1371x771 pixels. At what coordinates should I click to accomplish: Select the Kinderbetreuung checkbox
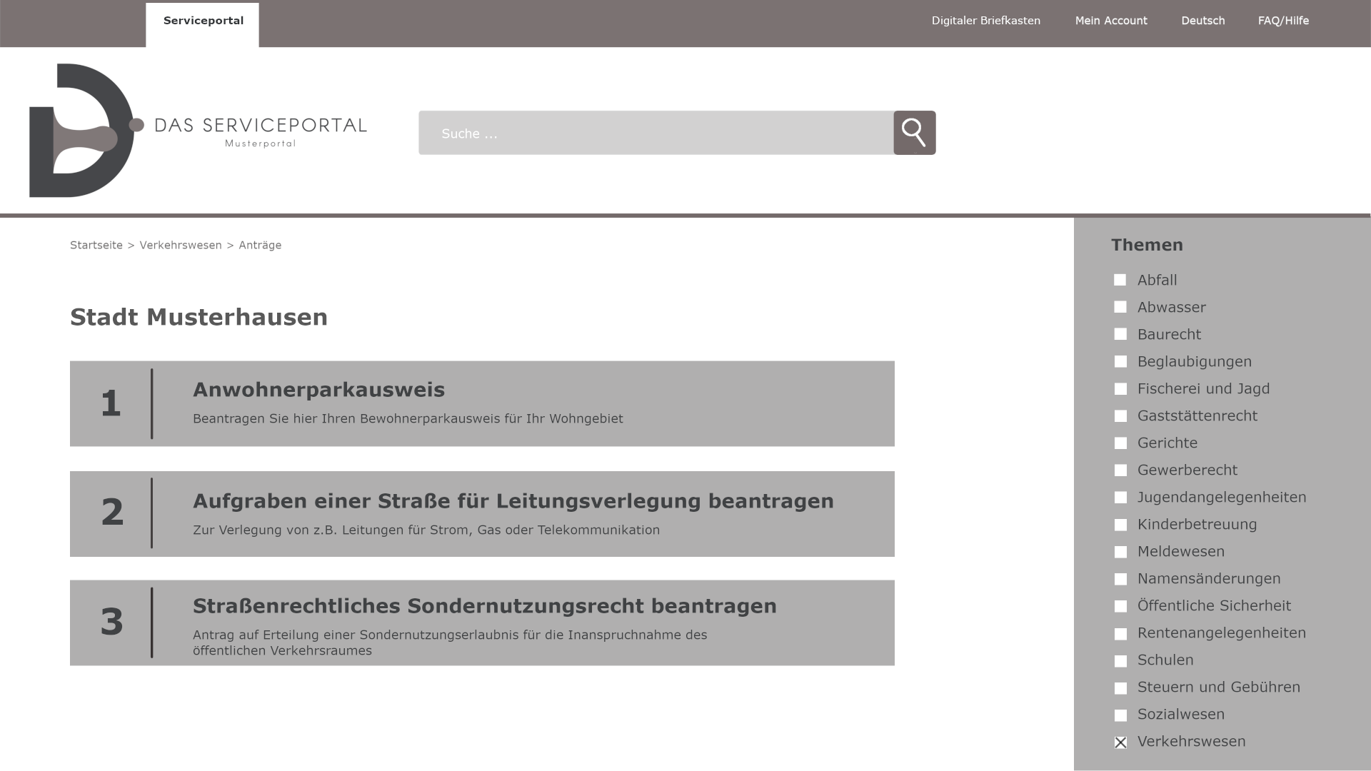pos(1120,525)
